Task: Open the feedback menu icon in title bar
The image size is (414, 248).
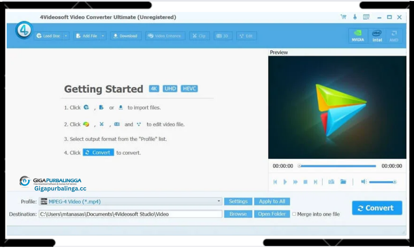Action: click(x=366, y=17)
